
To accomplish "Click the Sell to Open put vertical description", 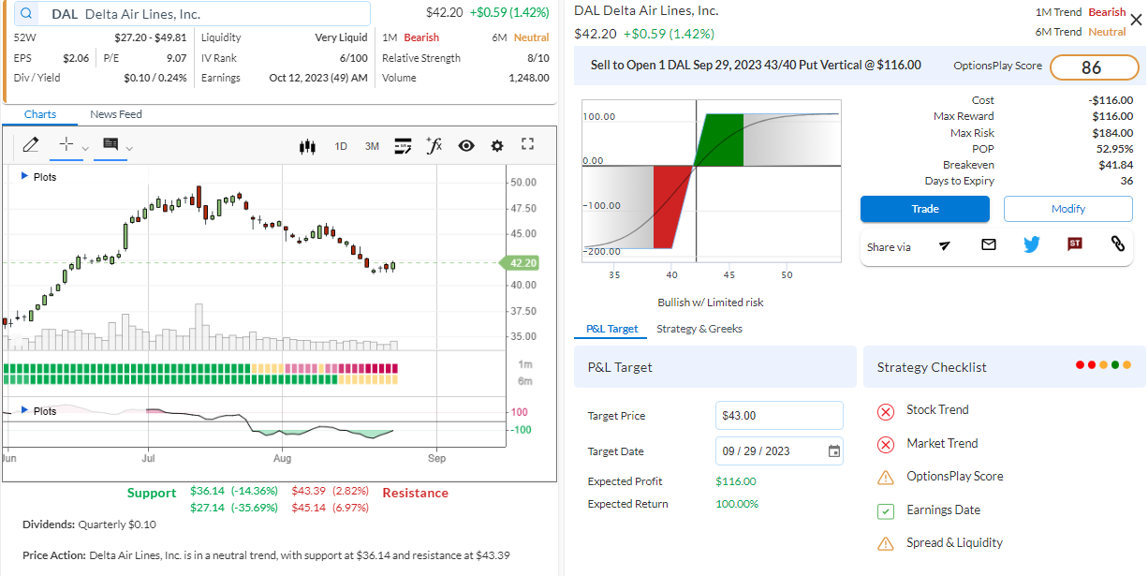I will [756, 66].
